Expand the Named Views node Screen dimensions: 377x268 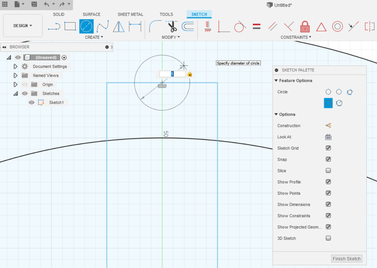pos(16,75)
